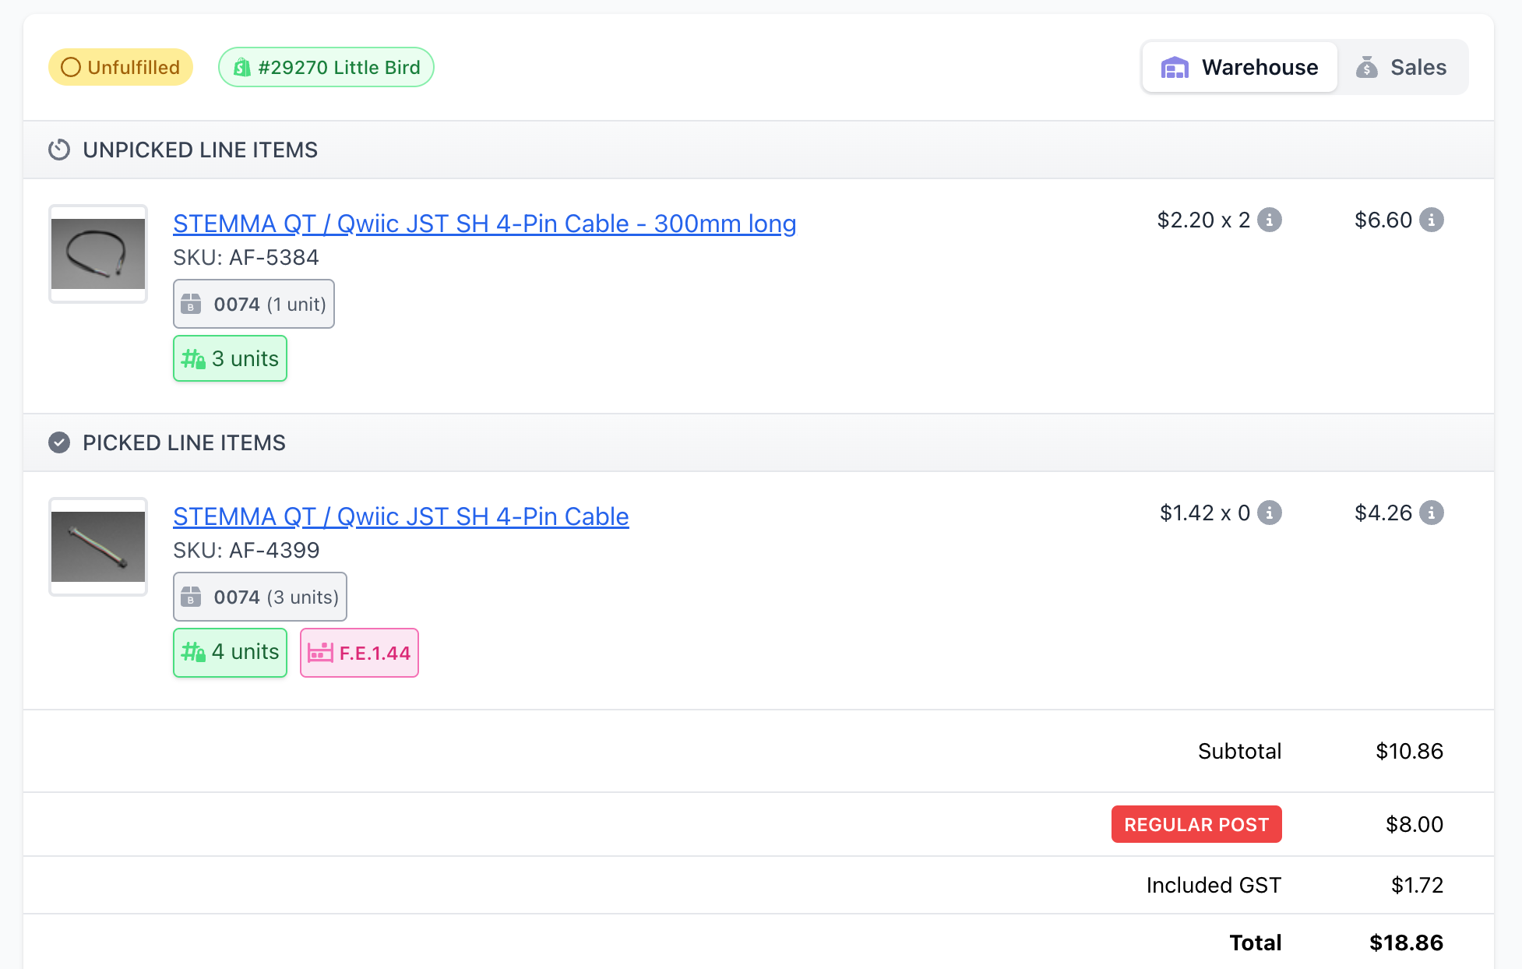The width and height of the screenshot is (1522, 969).
Task: Click the Unfulfilled status badge
Action: coord(121,68)
